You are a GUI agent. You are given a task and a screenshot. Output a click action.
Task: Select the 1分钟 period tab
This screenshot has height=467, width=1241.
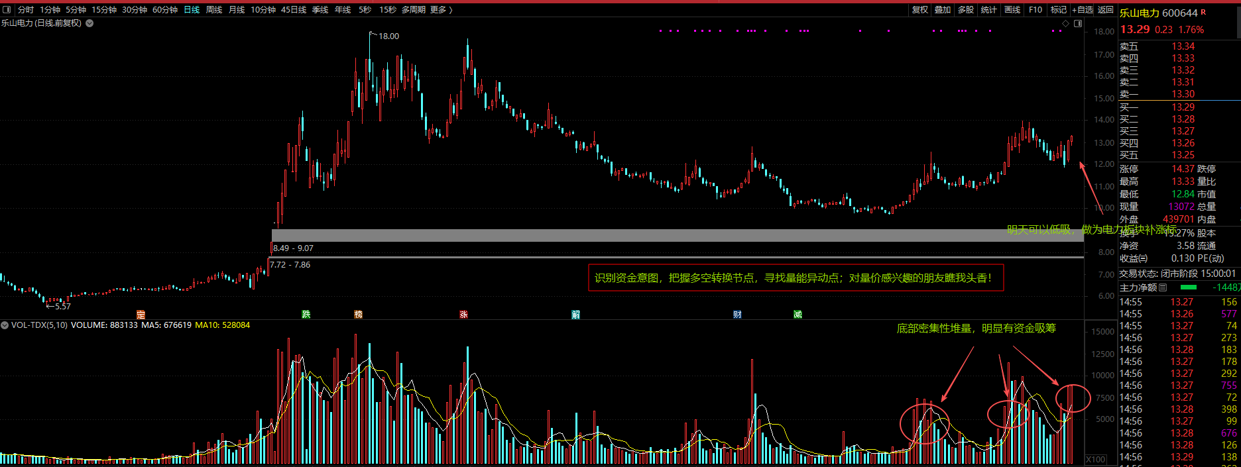[50, 10]
